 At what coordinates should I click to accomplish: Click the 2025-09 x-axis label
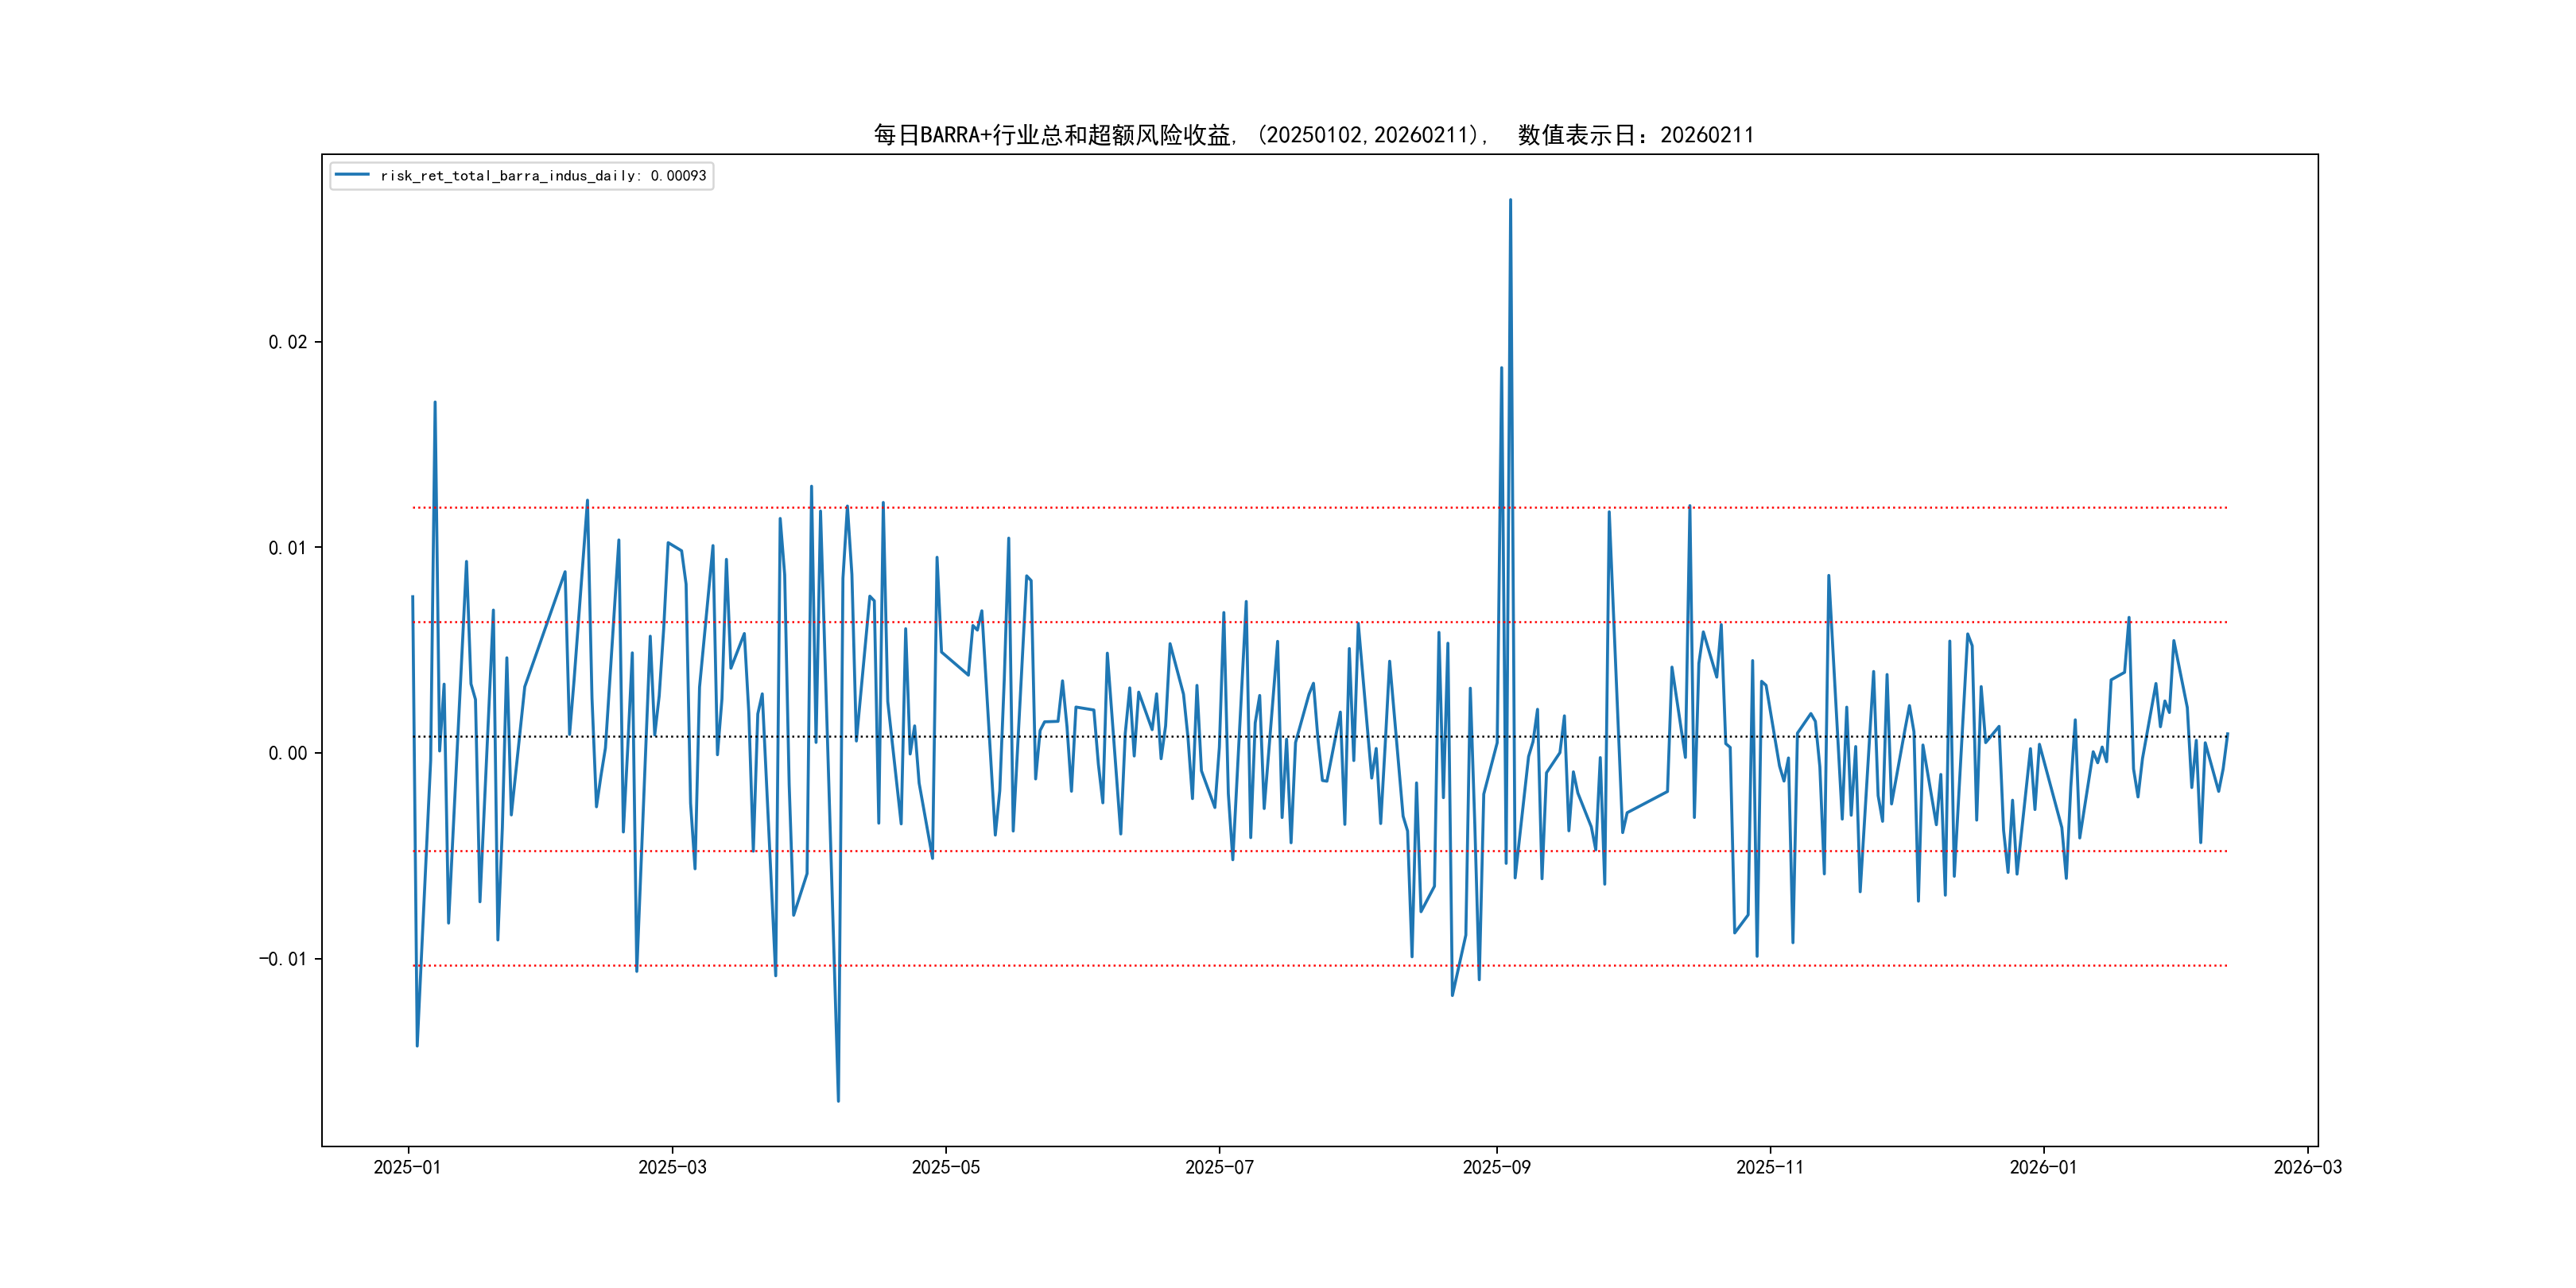tap(1496, 1168)
